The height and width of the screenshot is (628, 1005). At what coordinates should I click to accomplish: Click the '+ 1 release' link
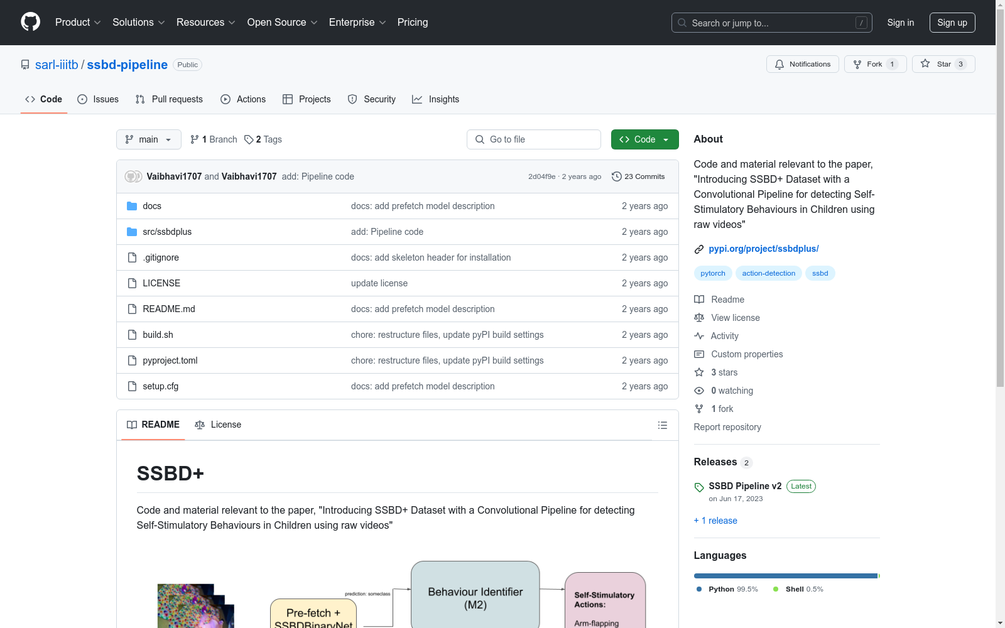pyautogui.click(x=715, y=521)
